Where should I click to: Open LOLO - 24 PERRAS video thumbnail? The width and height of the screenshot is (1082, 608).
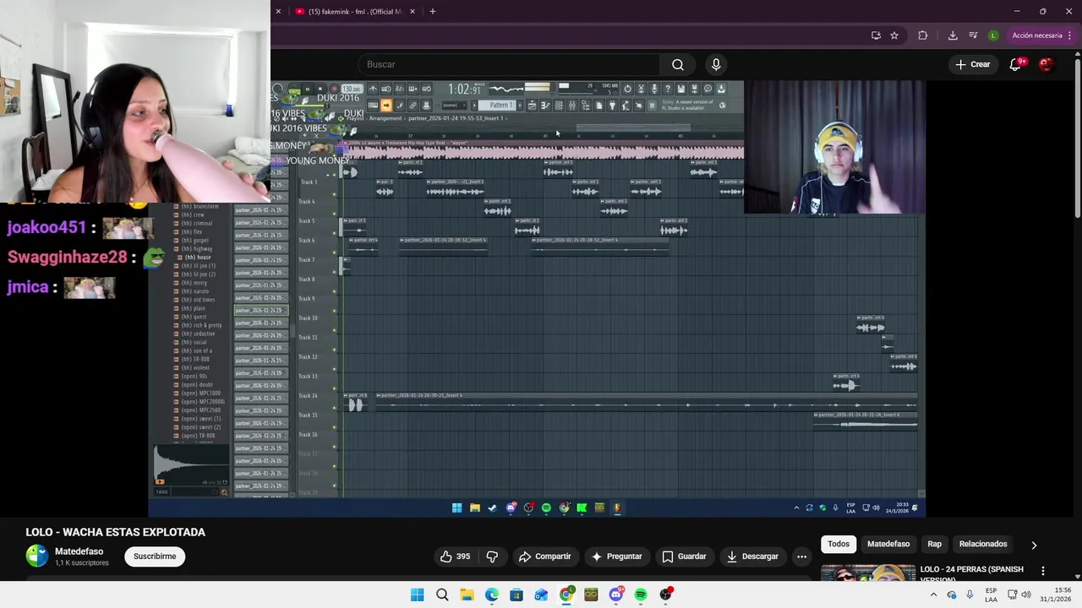[x=868, y=573]
